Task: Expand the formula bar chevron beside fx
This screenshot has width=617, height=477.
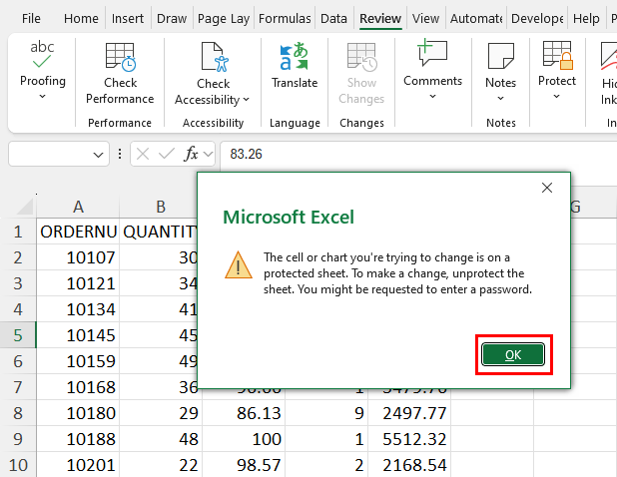Action: click(x=209, y=154)
